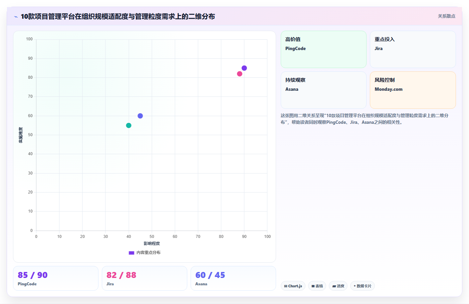Click the 数据卡片 tag chip
Image resolution: width=469 pixels, height=304 pixels.
[363, 286]
